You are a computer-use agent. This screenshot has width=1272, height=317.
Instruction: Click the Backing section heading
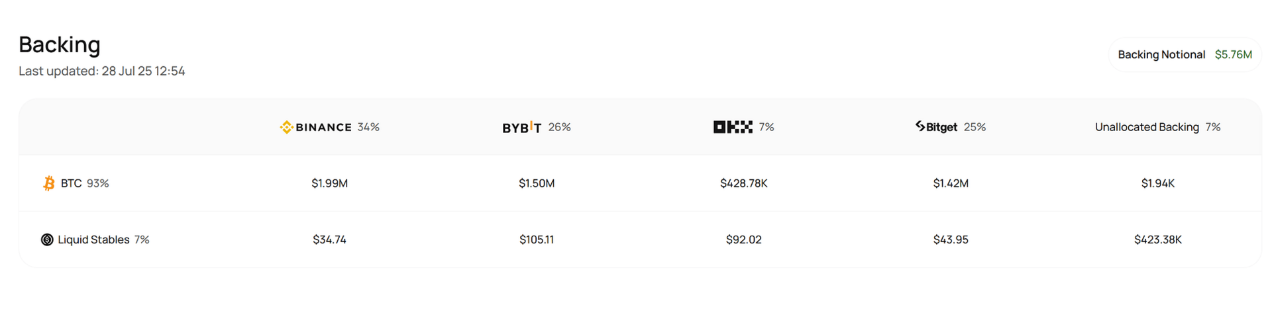pos(60,44)
